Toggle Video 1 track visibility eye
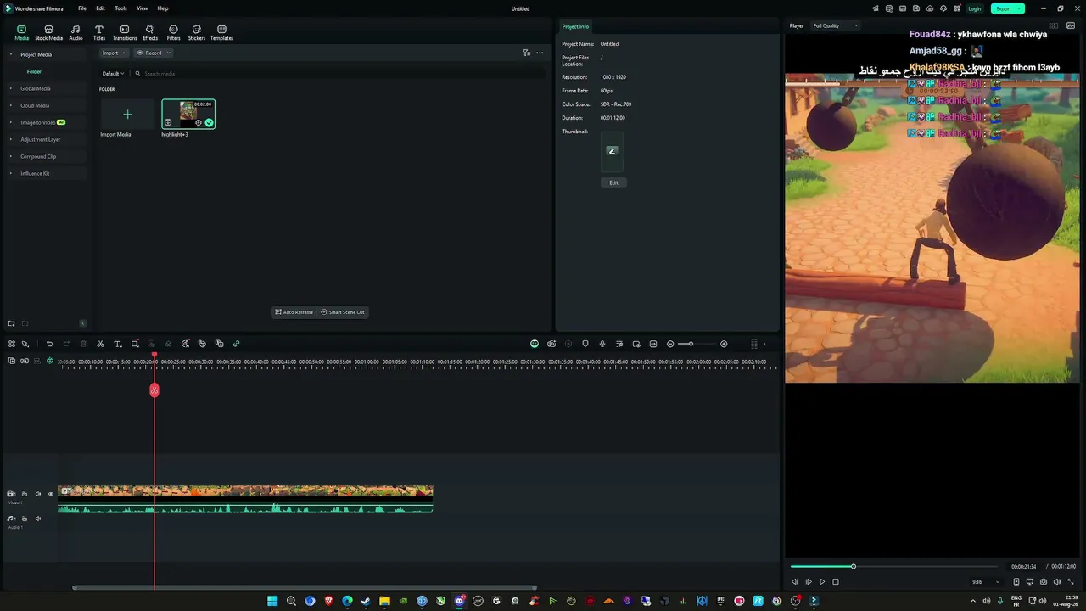The height and width of the screenshot is (611, 1086). pyautogui.click(x=51, y=494)
